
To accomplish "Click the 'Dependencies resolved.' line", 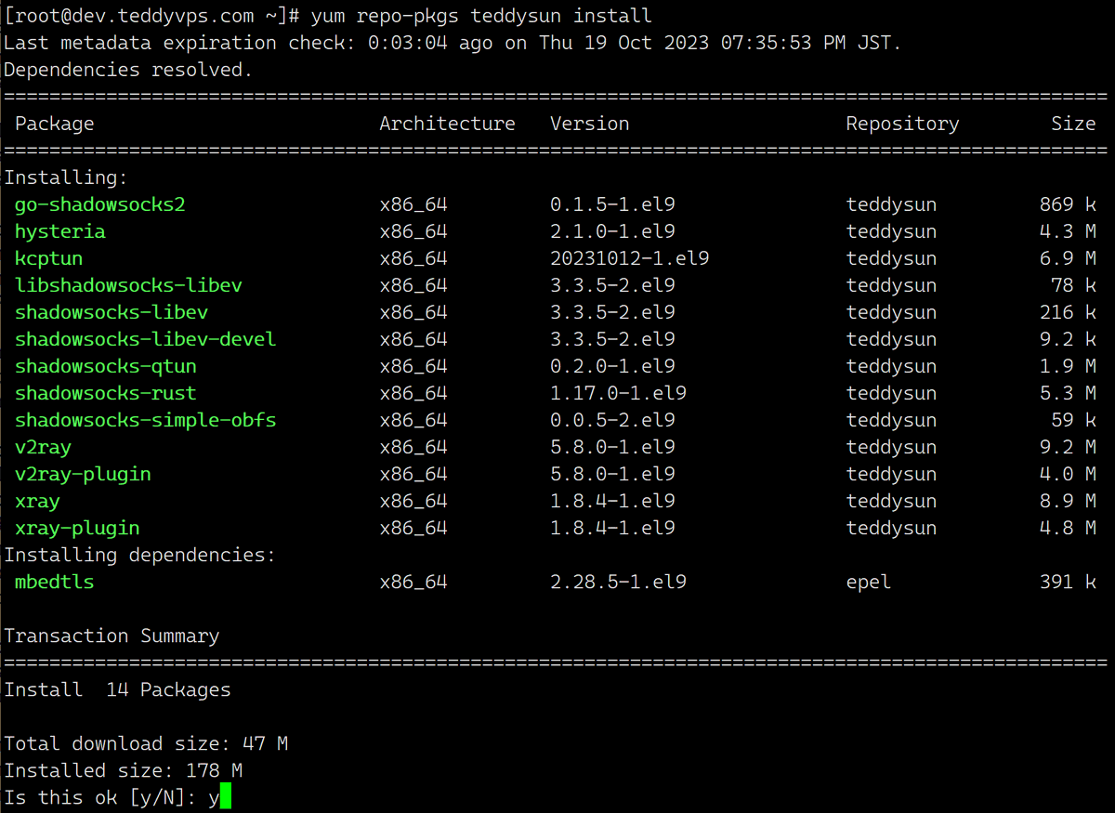I will point(128,70).
